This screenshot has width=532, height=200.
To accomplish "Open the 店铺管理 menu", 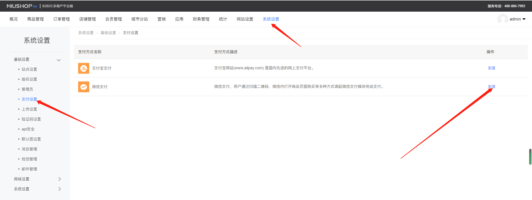I will click(88, 19).
